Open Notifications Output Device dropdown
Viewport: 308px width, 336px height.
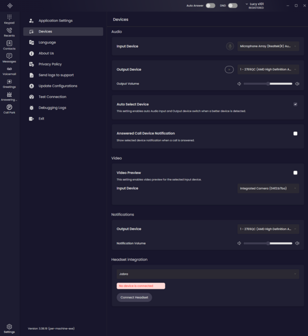268,229
